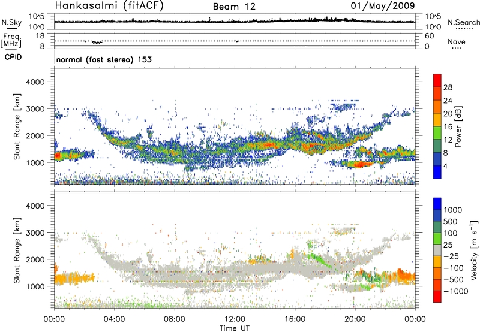Click the red -1000 velocity color band
This screenshot has width=480, height=332.
pyautogui.click(x=437, y=297)
